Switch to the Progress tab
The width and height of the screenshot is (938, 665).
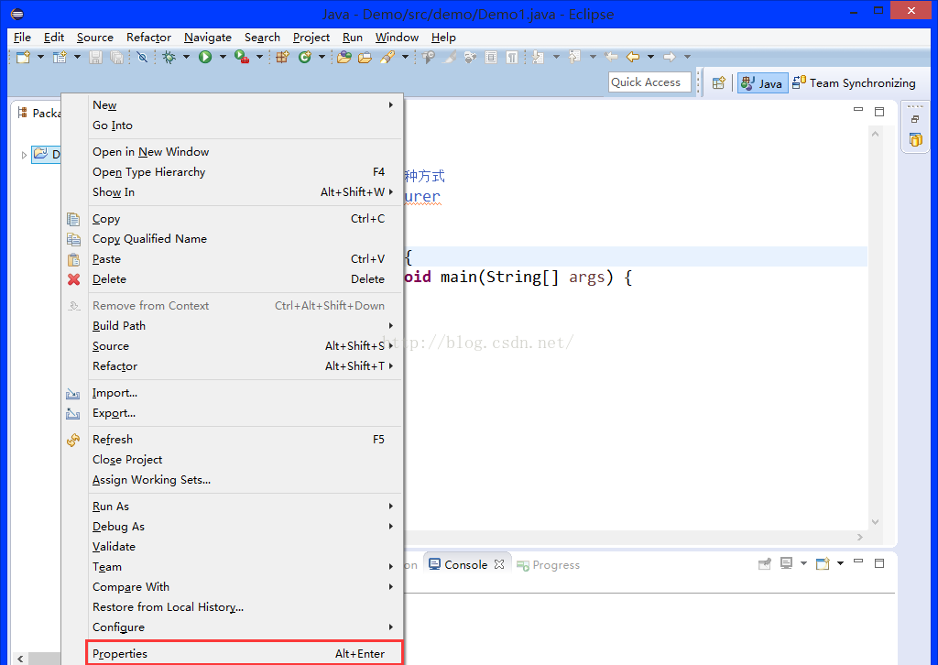click(549, 564)
